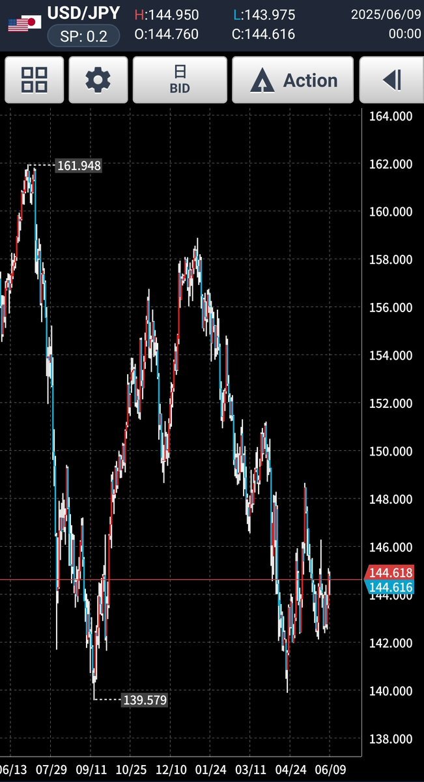The width and height of the screenshot is (424, 782).
Task: Click the 01/24 date axis label
Action: tap(211, 768)
